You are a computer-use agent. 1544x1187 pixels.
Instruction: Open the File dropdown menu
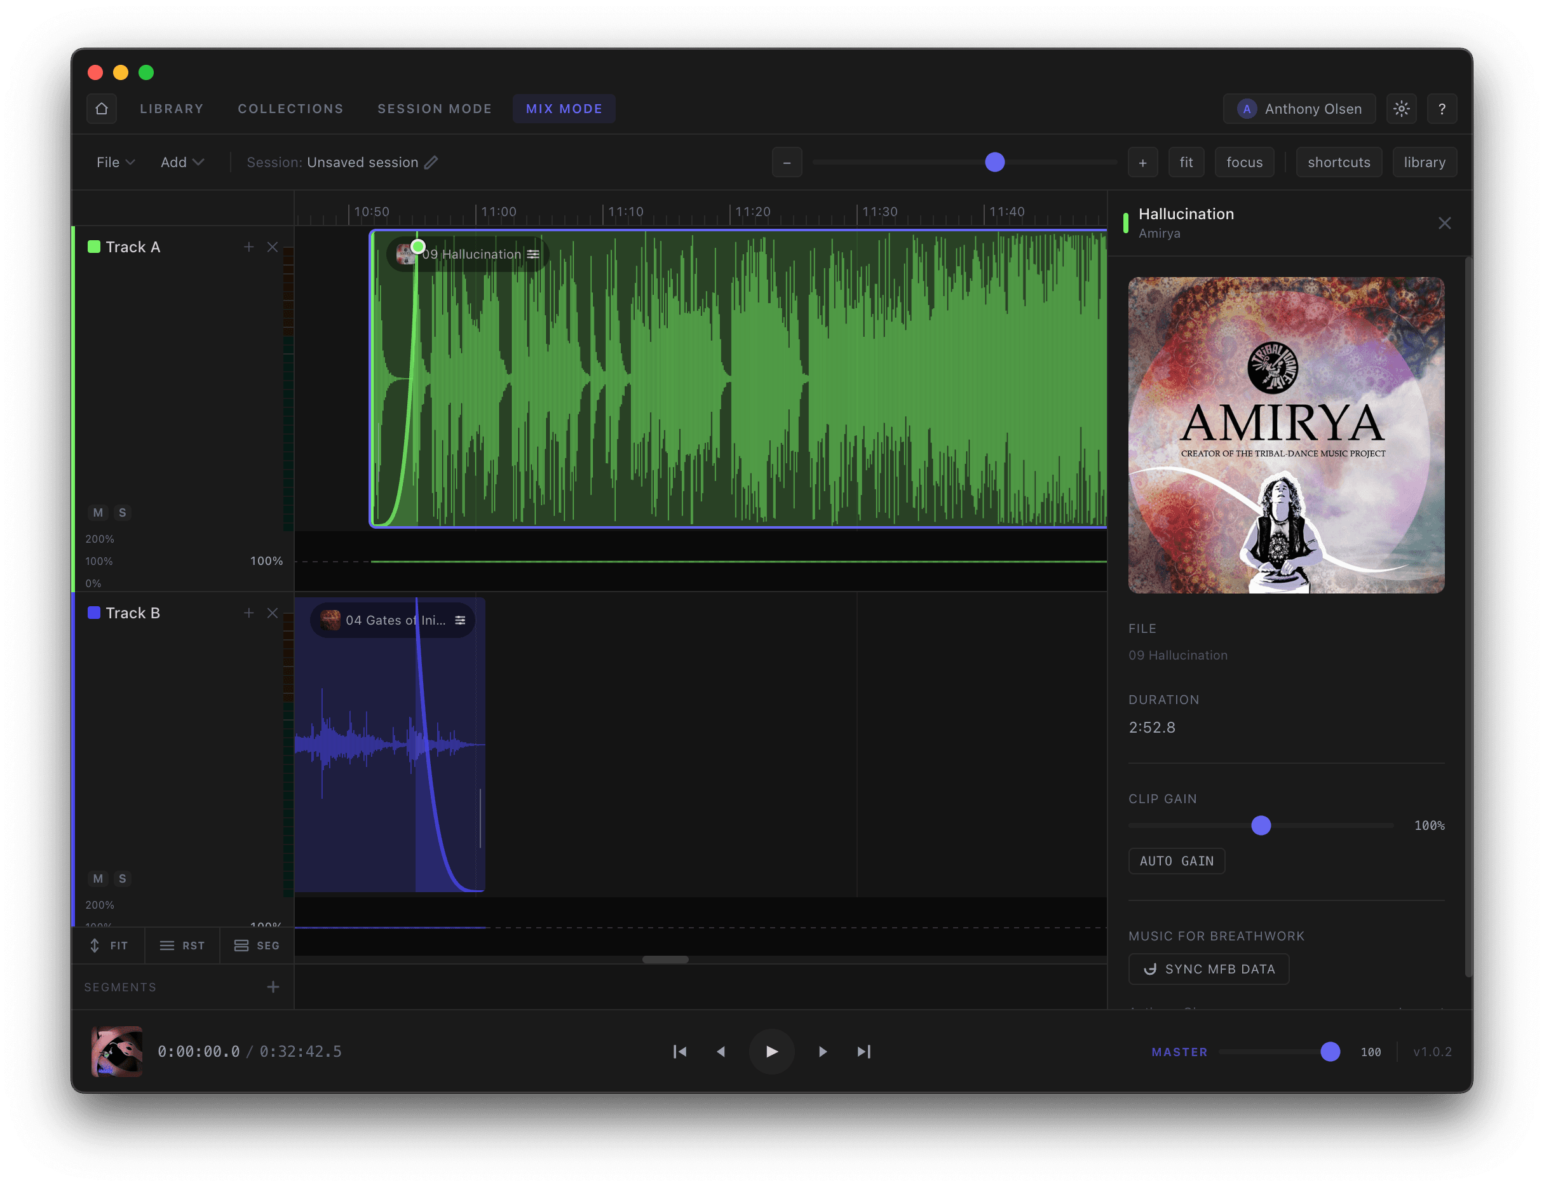115,163
